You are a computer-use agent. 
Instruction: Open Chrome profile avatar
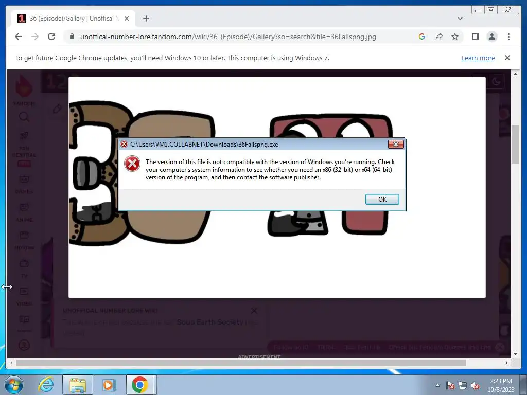click(492, 37)
